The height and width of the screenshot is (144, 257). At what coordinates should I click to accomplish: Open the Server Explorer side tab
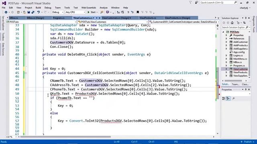pos(3,23)
